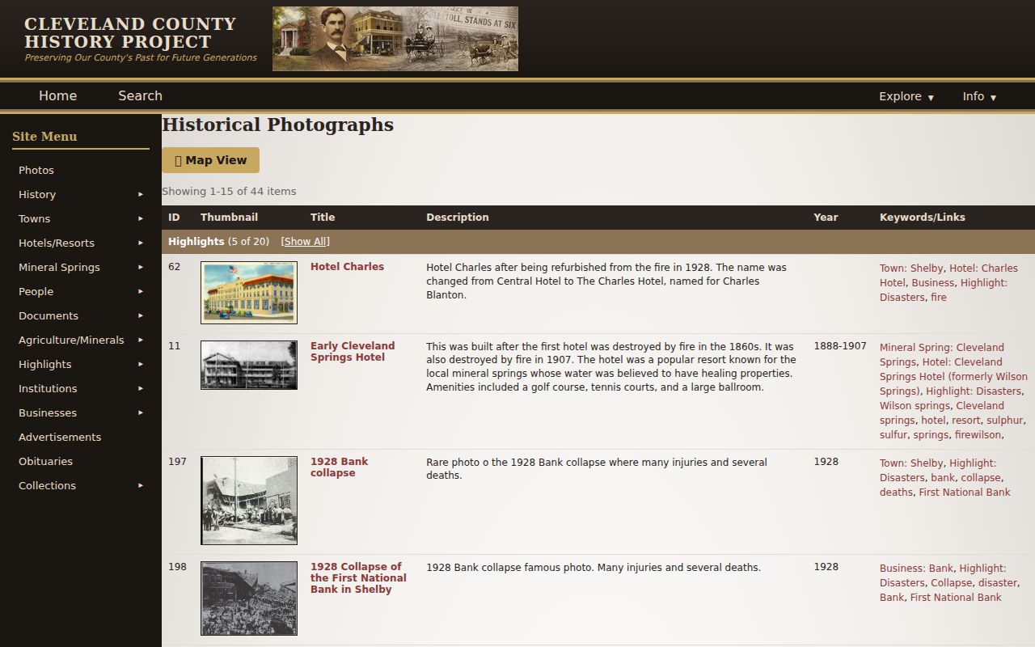Expand the Towns submenu arrow

(141, 218)
